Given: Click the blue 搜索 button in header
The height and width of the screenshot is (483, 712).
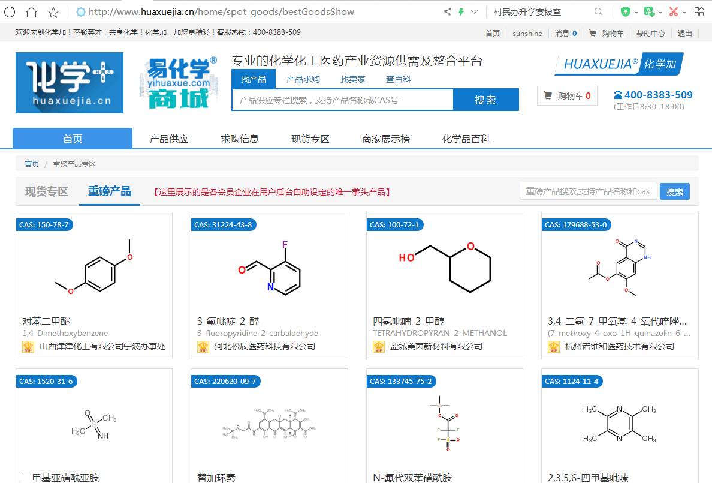Looking at the screenshot, I should [x=485, y=100].
